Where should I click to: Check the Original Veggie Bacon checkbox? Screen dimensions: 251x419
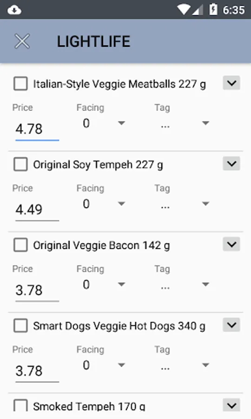pos(20,245)
